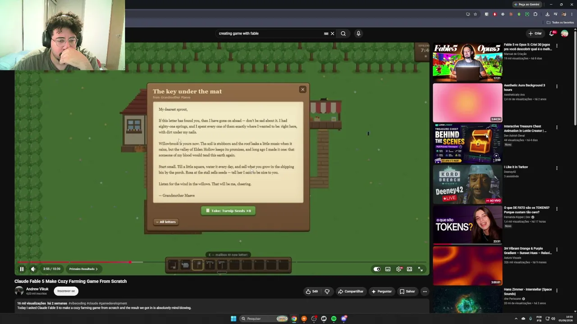577x324 pixels.
Task: Like the video
Action: pyautogui.click(x=311, y=292)
